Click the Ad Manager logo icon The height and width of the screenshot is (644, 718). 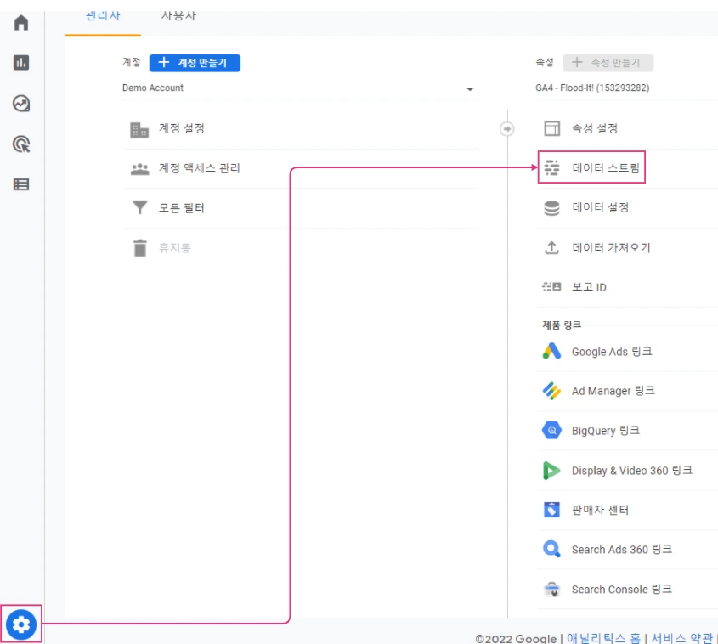[551, 391]
